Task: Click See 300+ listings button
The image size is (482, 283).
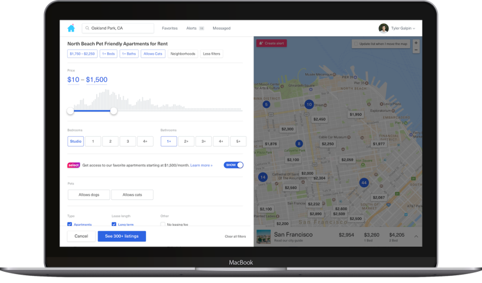Action: pos(122,236)
